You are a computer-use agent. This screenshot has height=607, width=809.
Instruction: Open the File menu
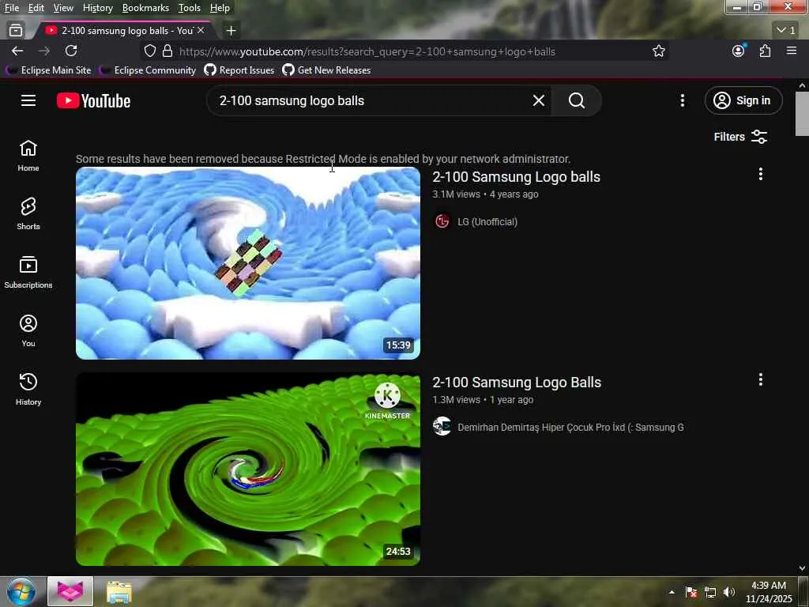11,8
